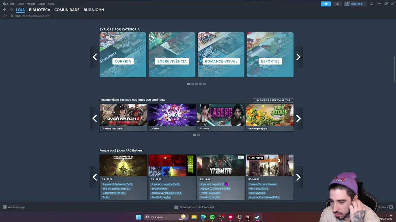The image size is (396, 222).
Task: Open Spotify from the taskbar
Action: (x=212, y=217)
